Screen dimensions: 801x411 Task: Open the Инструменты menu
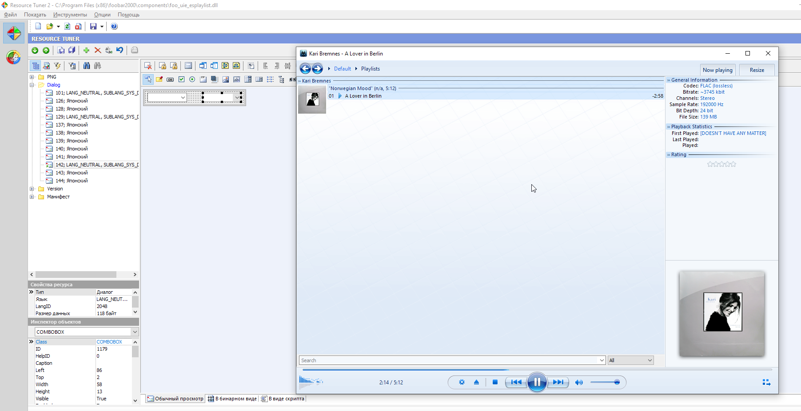pyautogui.click(x=70, y=15)
